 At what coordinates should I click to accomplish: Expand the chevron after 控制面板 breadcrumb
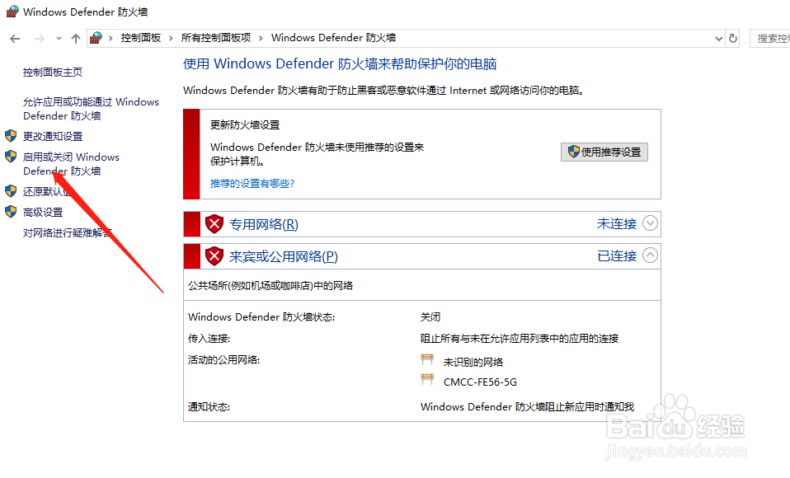click(x=171, y=38)
